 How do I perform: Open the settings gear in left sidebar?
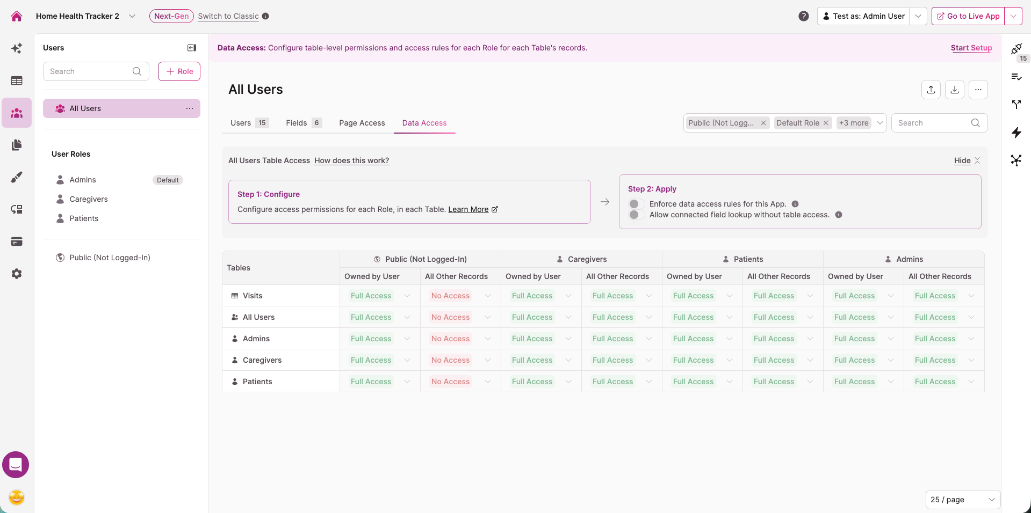point(17,274)
